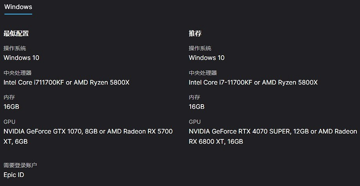Click Windows 10 text under 最低配置
Viewport: 360px width, 186px height.
(x=21, y=58)
